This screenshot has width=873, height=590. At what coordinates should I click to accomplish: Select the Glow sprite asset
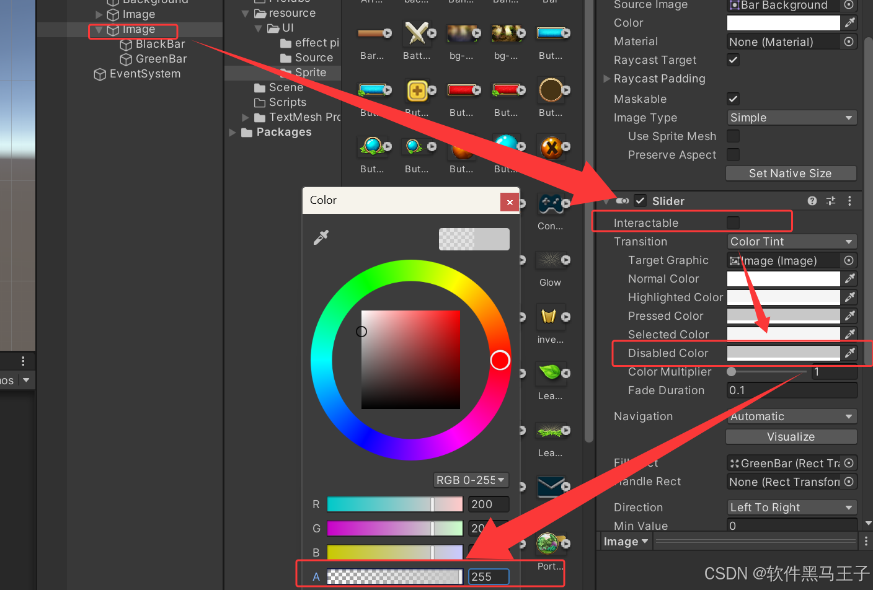pos(551,260)
